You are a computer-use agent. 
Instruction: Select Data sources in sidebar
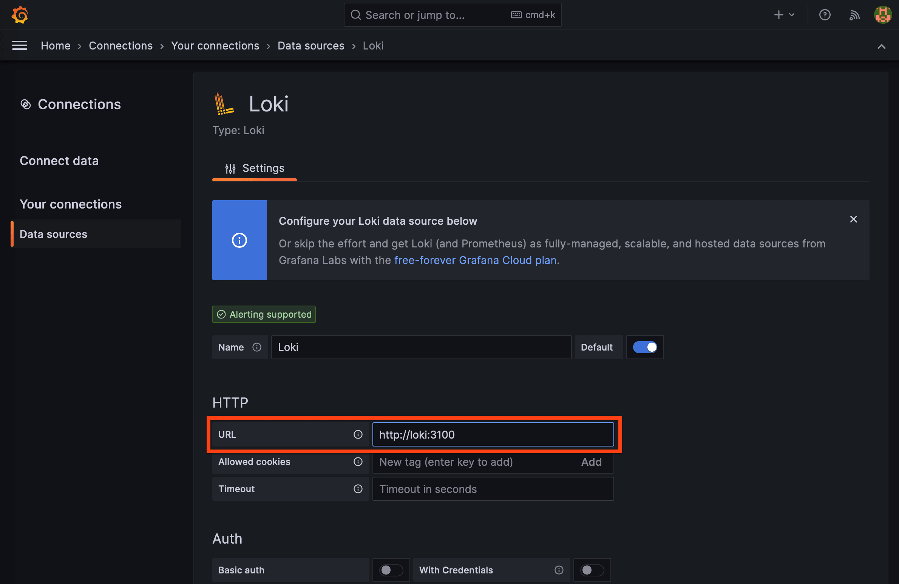point(97,234)
